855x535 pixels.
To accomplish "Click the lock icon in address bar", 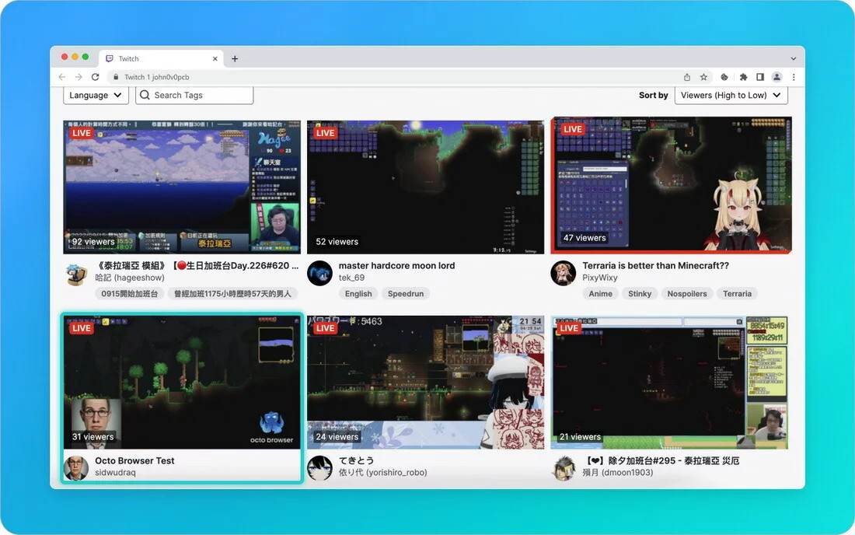I will point(116,77).
